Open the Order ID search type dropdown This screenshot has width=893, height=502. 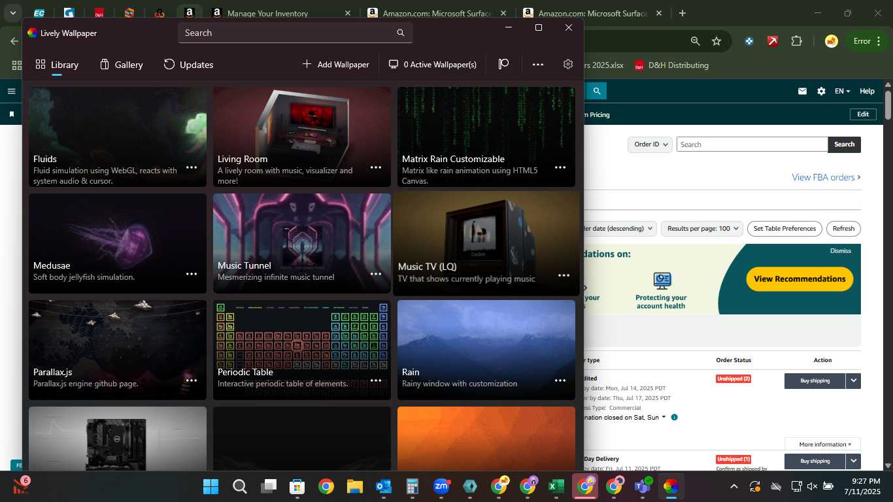click(650, 144)
